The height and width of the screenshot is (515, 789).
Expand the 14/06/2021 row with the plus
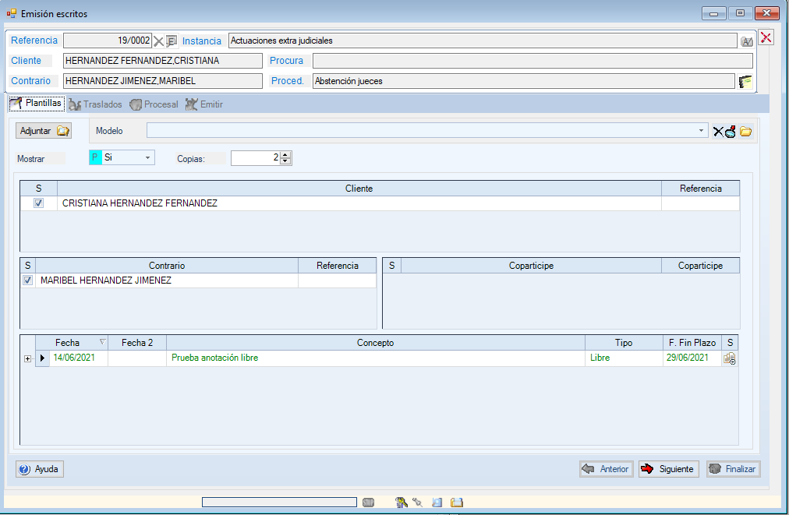coord(28,358)
